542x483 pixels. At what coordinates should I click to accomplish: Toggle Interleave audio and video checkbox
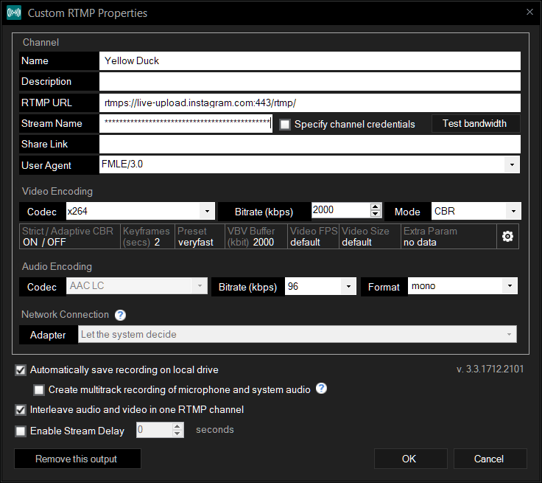point(21,410)
